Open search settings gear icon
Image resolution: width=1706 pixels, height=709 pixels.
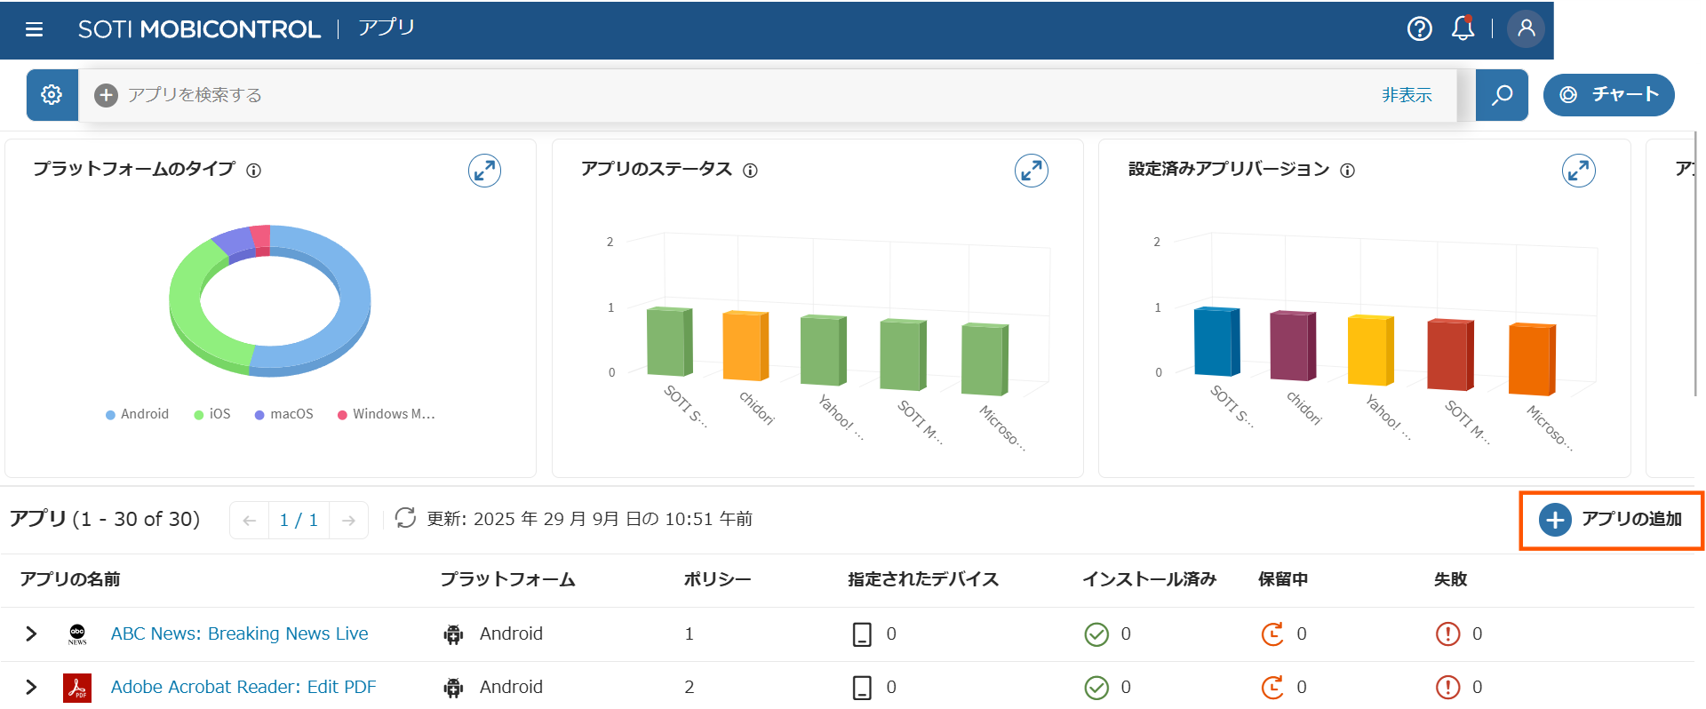click(x=52, y=95)
